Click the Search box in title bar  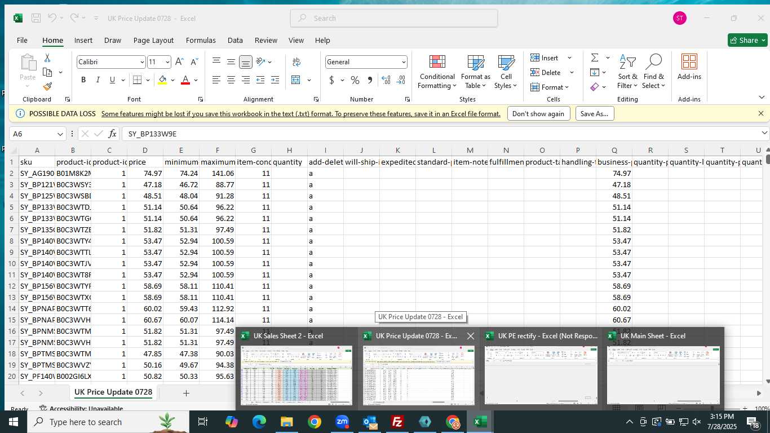coord(394,18)
